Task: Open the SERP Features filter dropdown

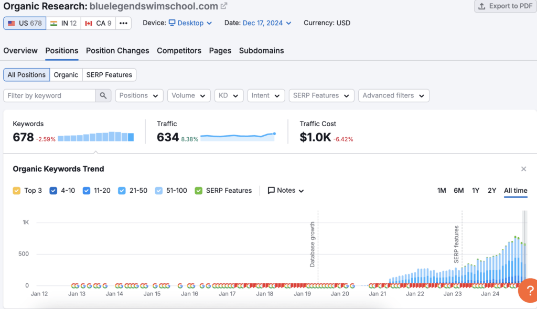Action: click(321, 95)
